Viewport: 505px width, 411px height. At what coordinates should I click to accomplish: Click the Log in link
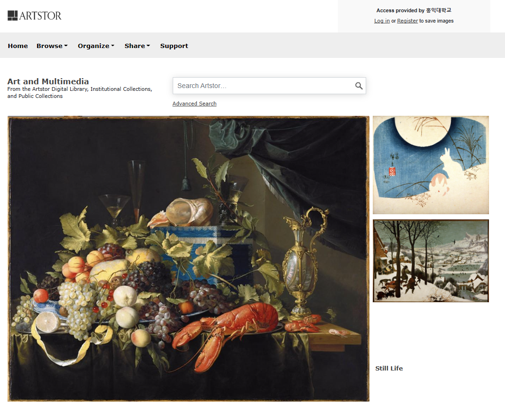pyautogui.click(x=382, y=21)
